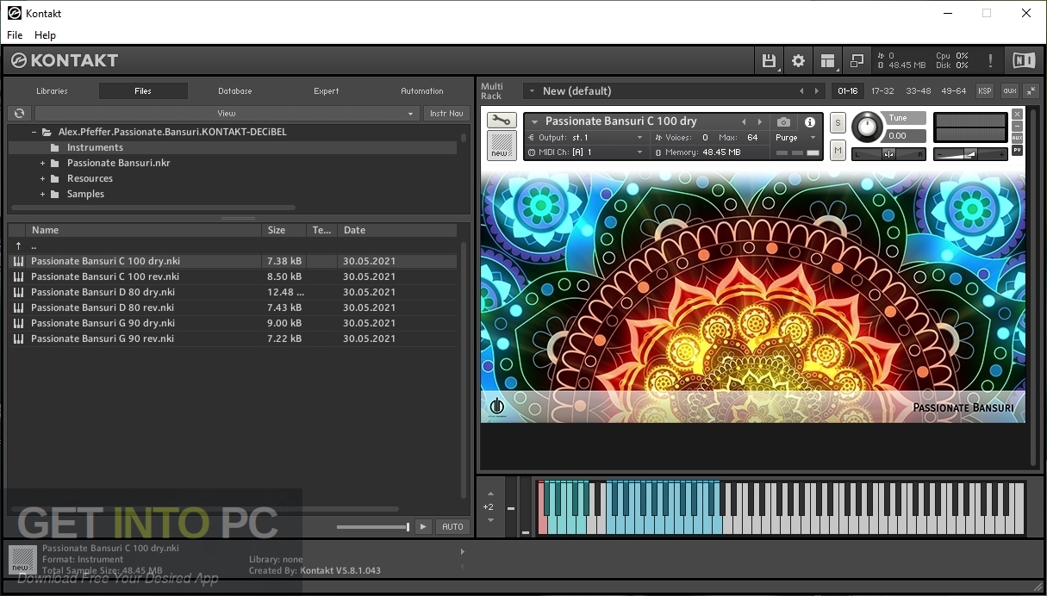Screen dimensions: 1047x596
Task: Click the Tune value field 0.00
Action: pos(906,135)
